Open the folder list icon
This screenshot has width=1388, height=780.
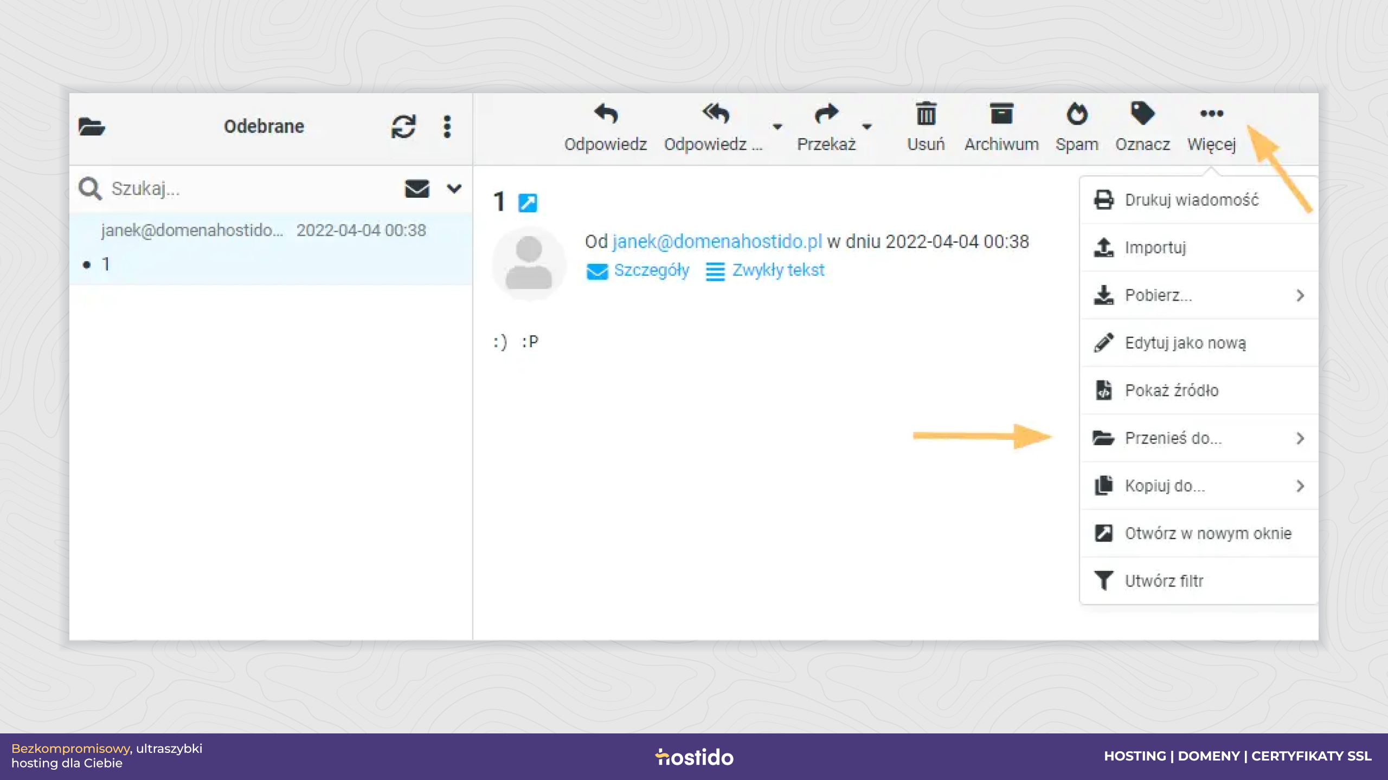92,127
